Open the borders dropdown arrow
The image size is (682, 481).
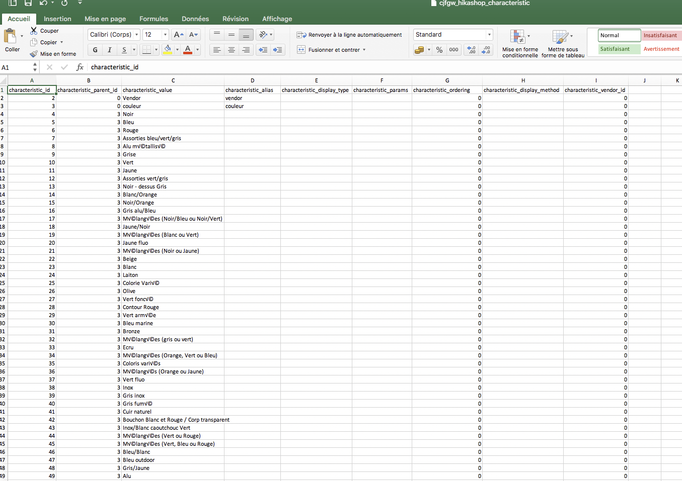click(x=156, y=50)
